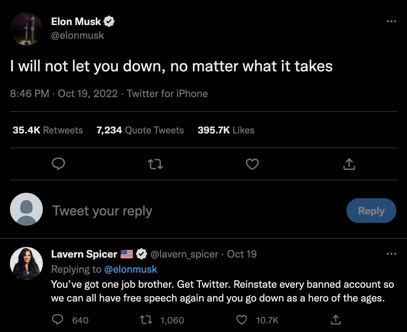This screenshot has width=407, height=332.
Task: Click the reply icon on Elon's tweet
Action: 58,164
